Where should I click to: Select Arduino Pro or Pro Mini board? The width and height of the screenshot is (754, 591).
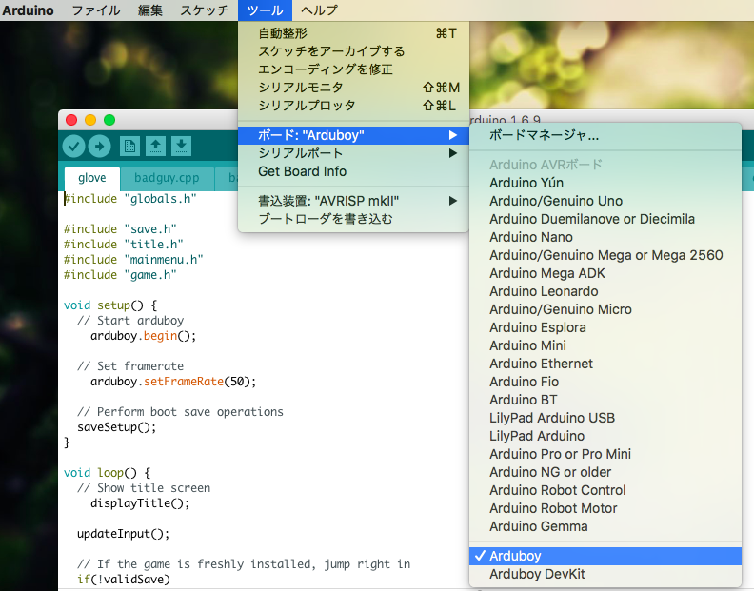(x=605, y=454)
